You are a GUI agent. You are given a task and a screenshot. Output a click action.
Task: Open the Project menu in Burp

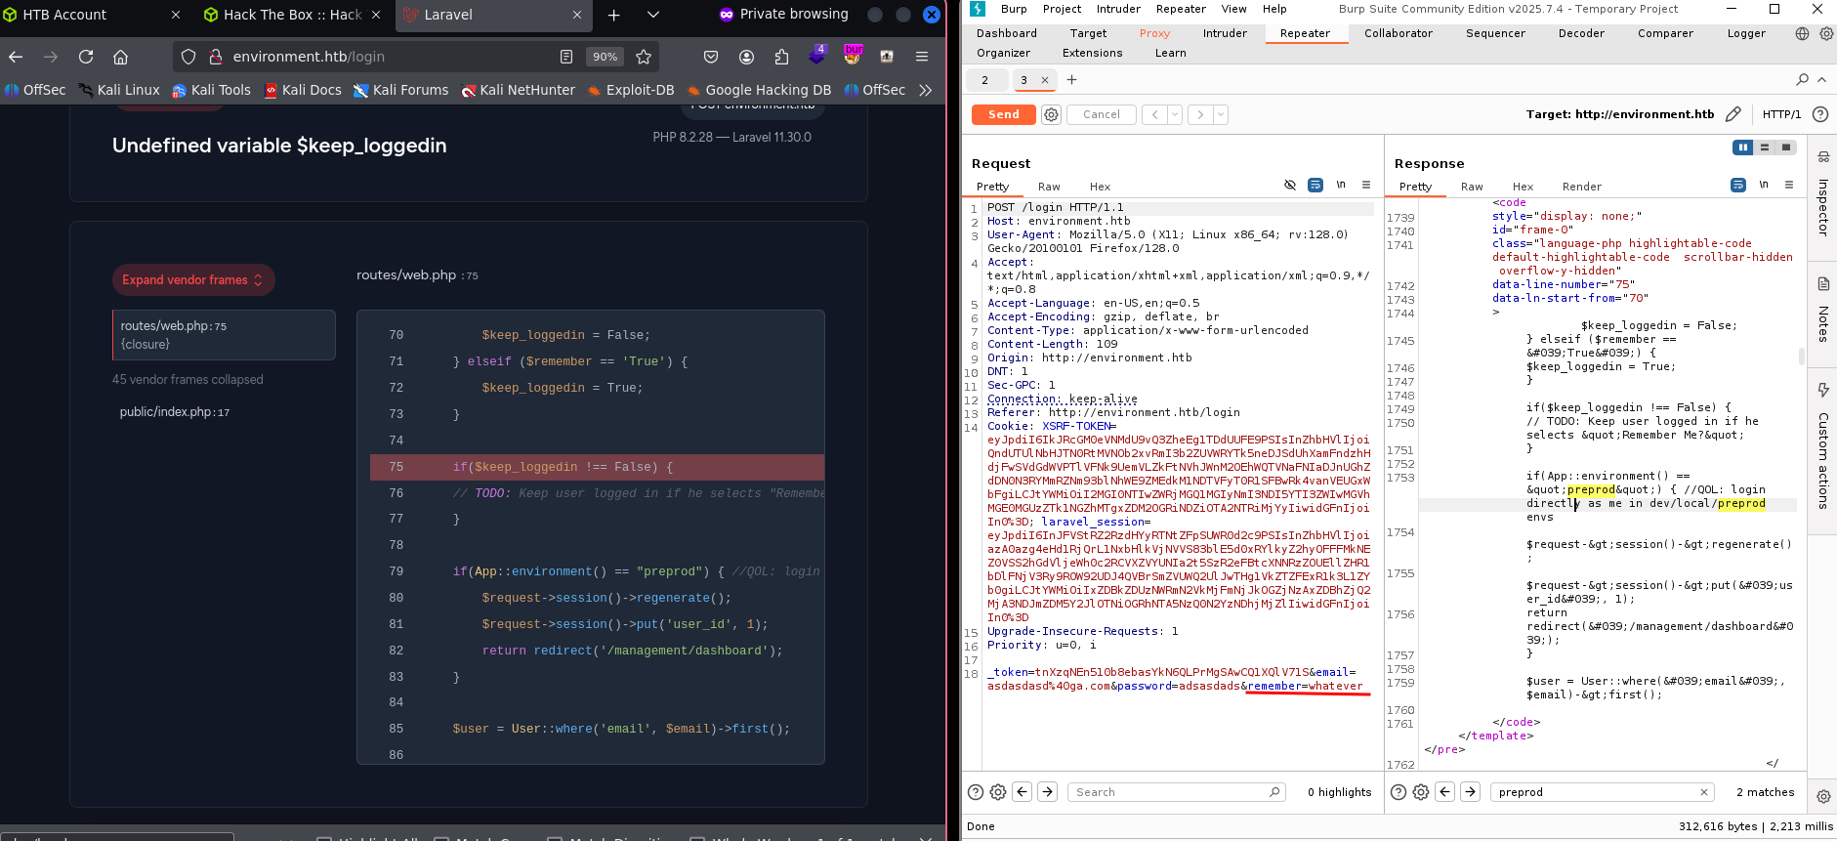(x=1062, y=9)
